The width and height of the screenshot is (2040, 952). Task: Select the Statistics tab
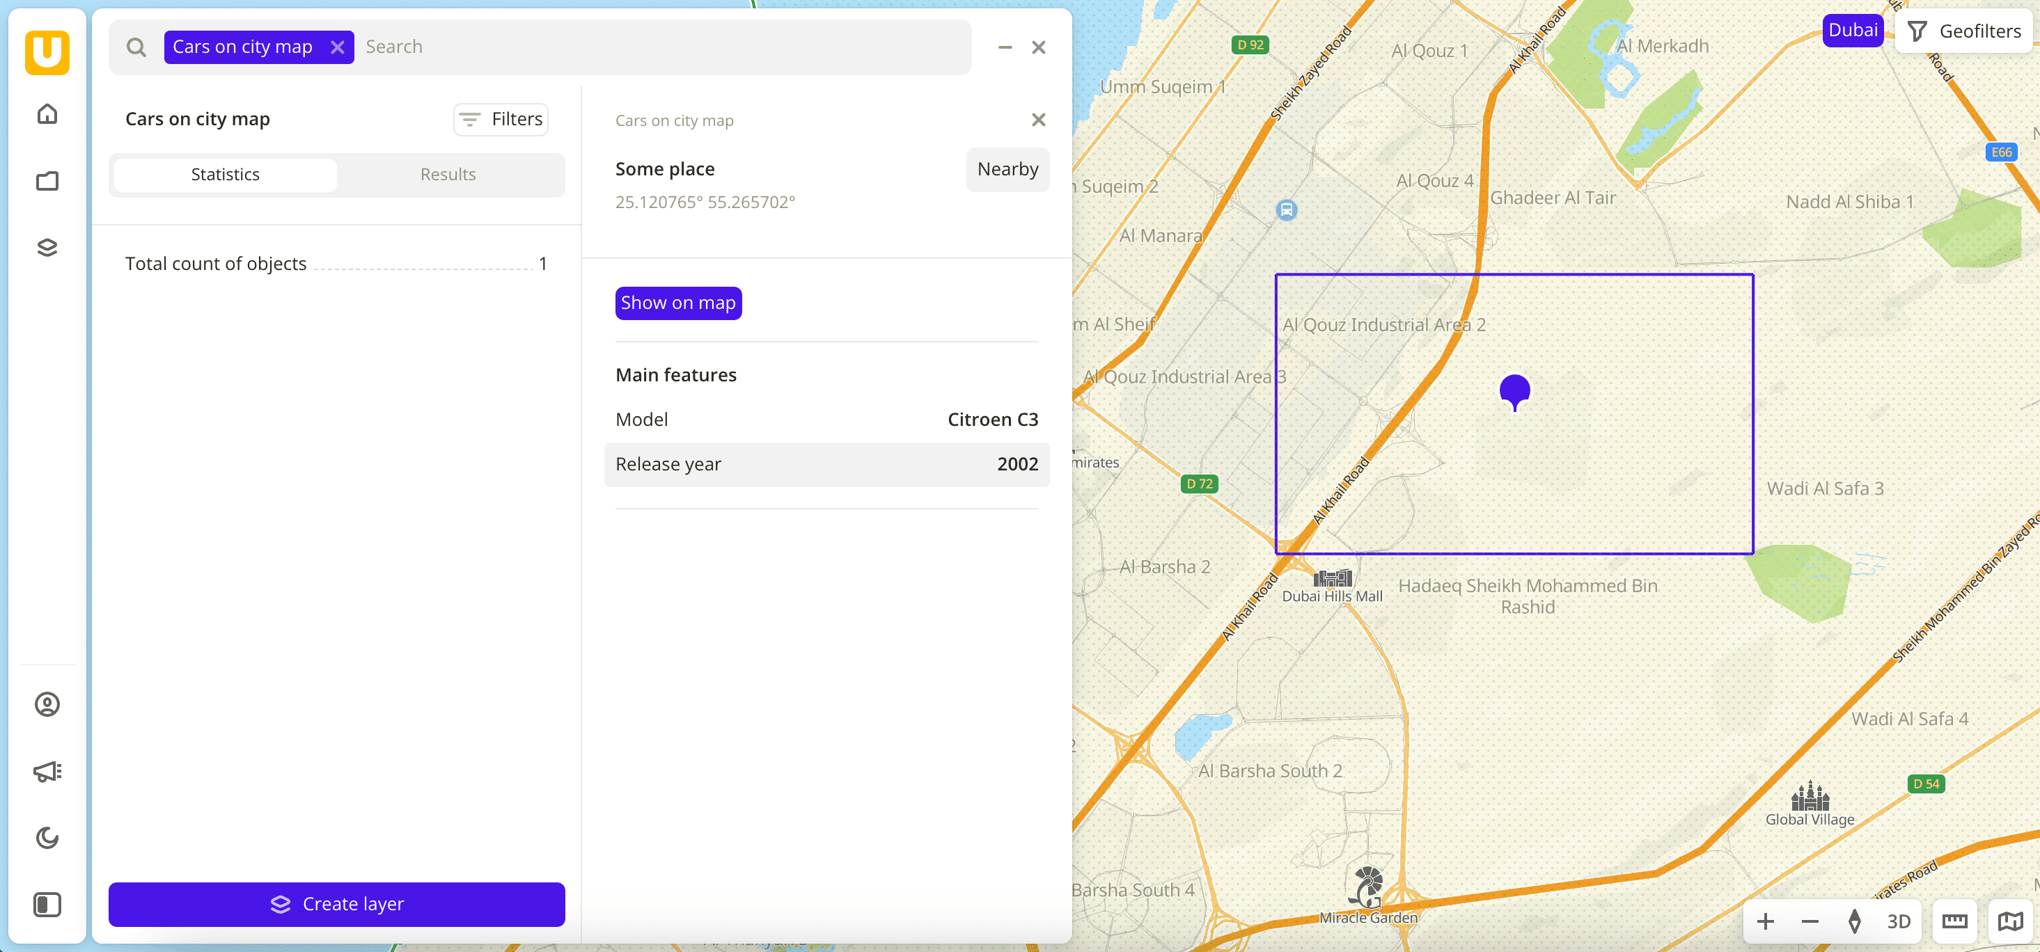coord(225,174)
